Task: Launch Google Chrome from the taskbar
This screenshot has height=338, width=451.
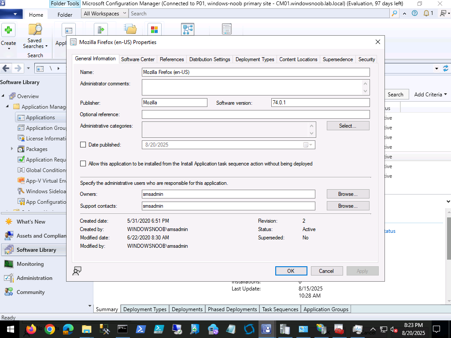Action: pyautogui.click(x=49, y=329)
